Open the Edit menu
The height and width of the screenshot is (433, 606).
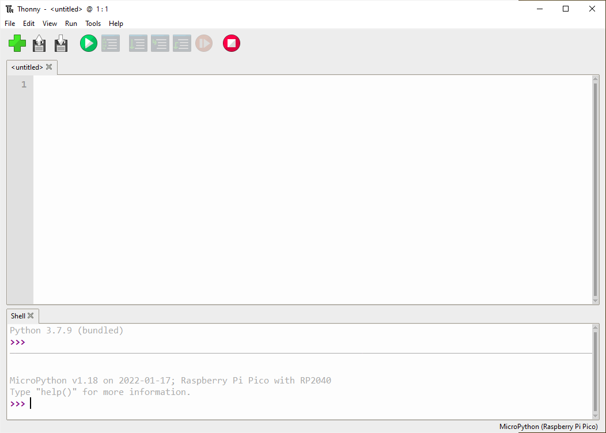tap(29, 24)
